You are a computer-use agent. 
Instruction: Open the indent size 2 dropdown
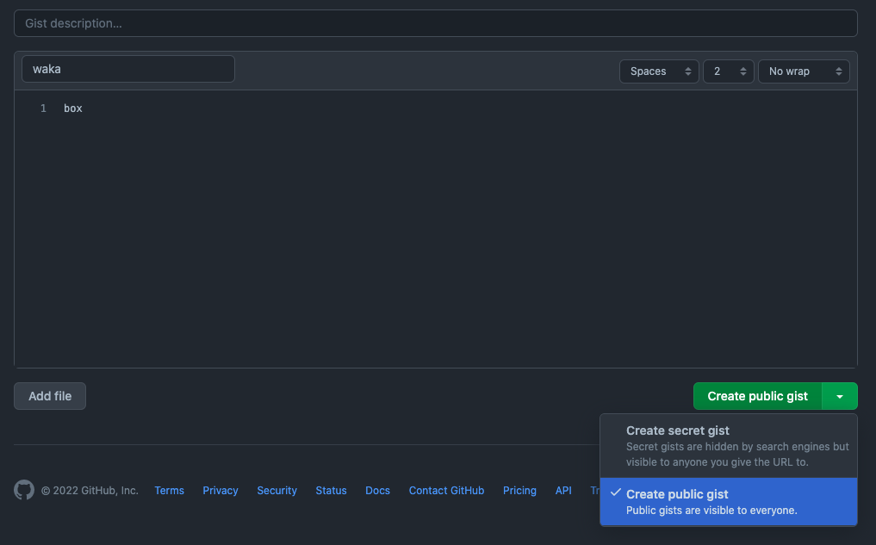[x=729, y=71]
